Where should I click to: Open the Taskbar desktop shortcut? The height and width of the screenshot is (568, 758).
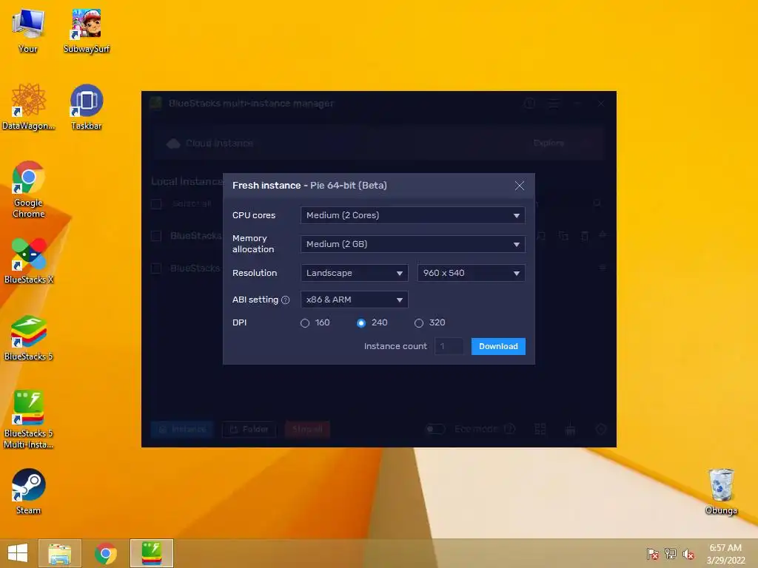click(x=87, y=106)
